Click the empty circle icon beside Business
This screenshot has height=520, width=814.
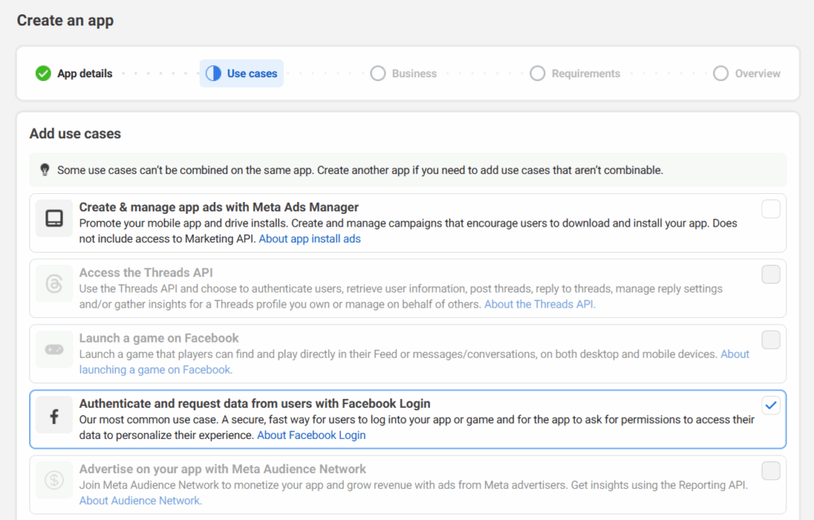point(378,73)
